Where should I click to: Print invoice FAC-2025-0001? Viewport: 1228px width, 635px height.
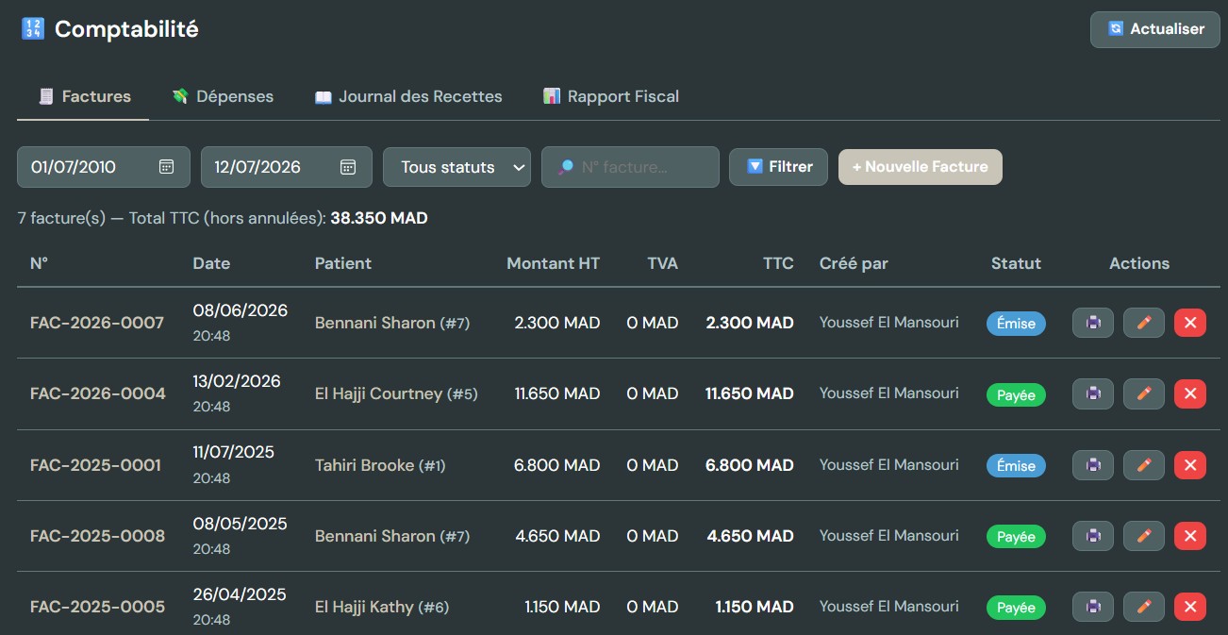point(1093,465)
